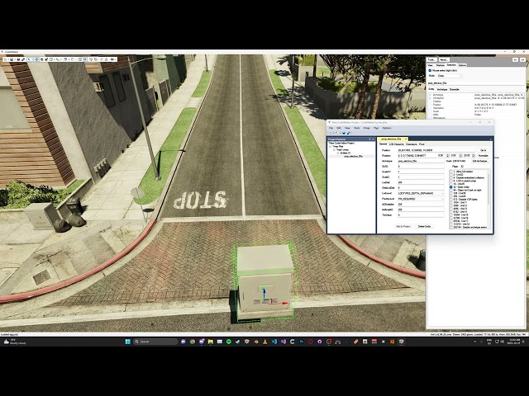
Task: Check the '128 - Unk08' flag
Action: tap(451, 193)
